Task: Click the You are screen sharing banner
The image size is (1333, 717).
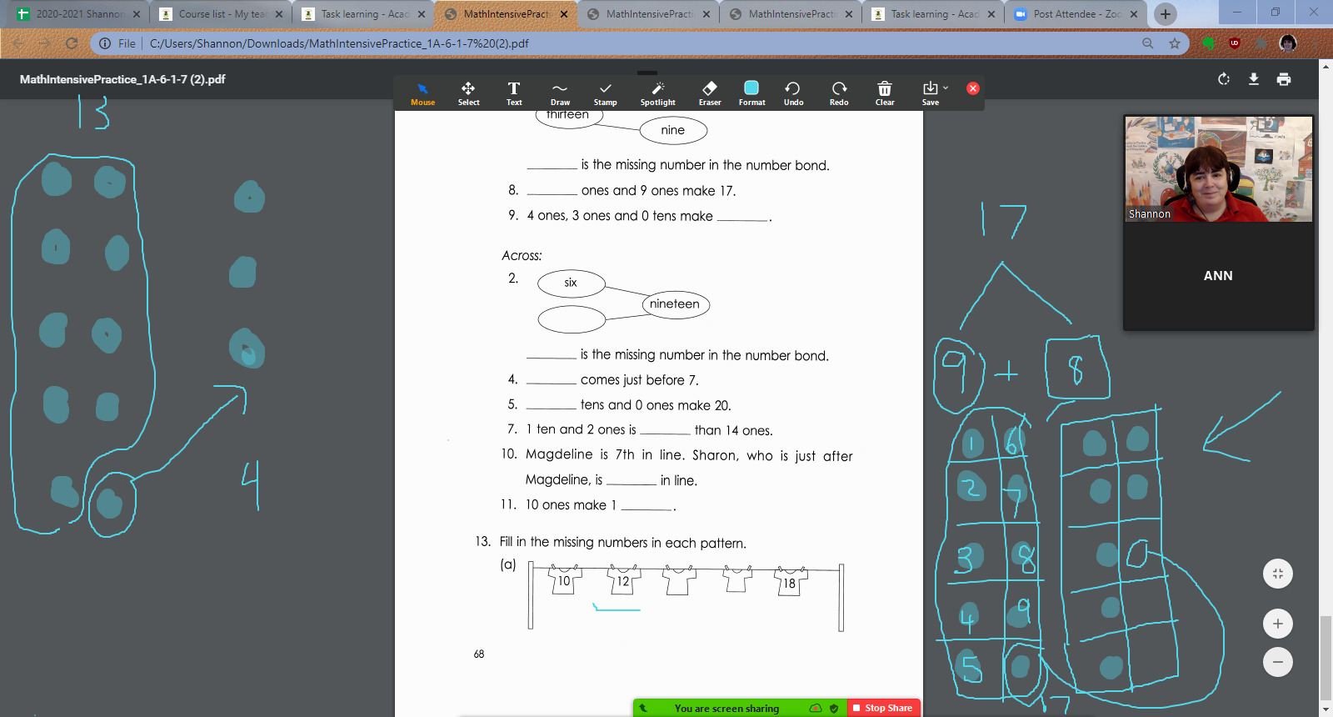Action: tap(726, 708)
